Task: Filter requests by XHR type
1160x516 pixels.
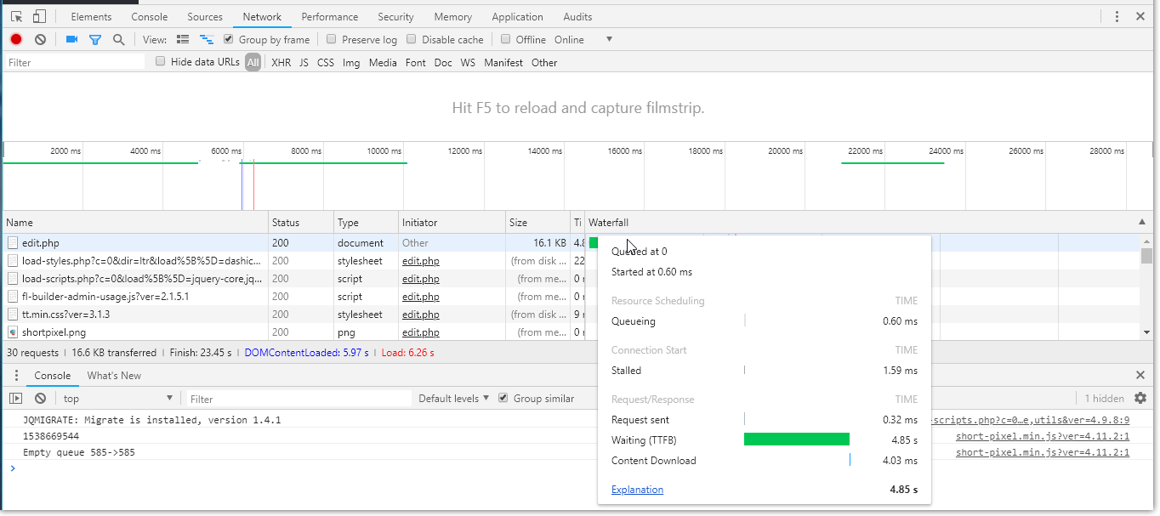Action: pos(281,62)
